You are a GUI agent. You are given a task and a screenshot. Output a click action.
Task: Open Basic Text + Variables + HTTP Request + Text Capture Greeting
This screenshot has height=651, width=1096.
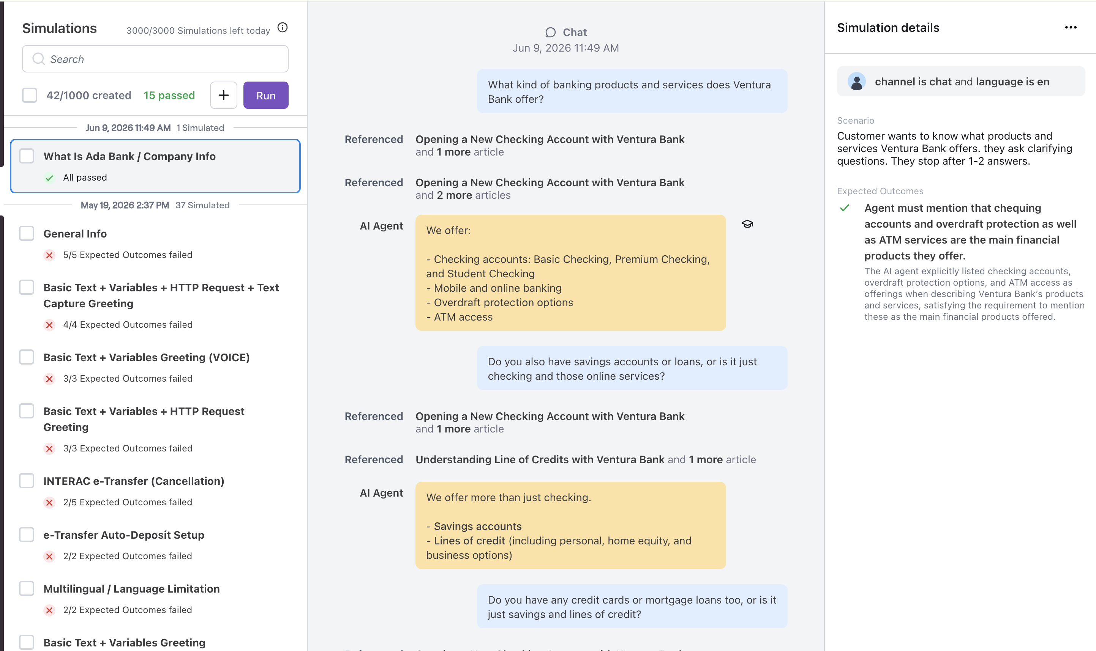pyautogui.click(x=161, y=296)
